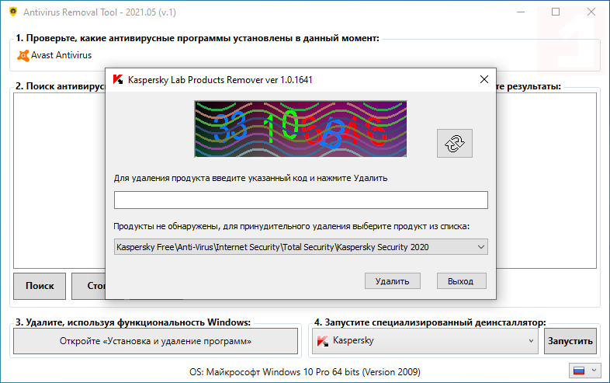
Task: Click inside the search results list area
Action: pos(58,179)
